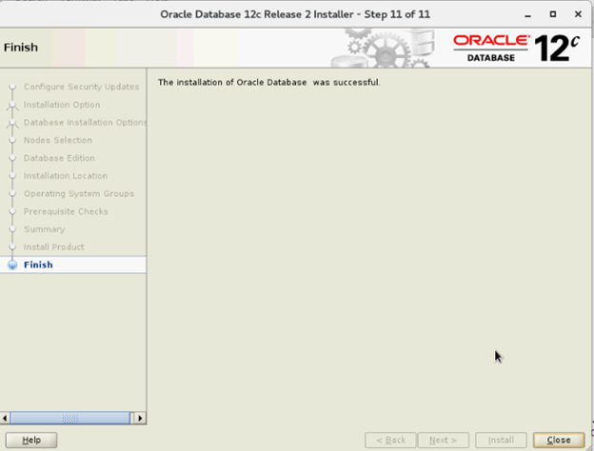This screenshot has height=451, width=594.
Task: Click the sidebar scrollbar's right arrow
Action: pyautogui.click(x=140, y=418)
